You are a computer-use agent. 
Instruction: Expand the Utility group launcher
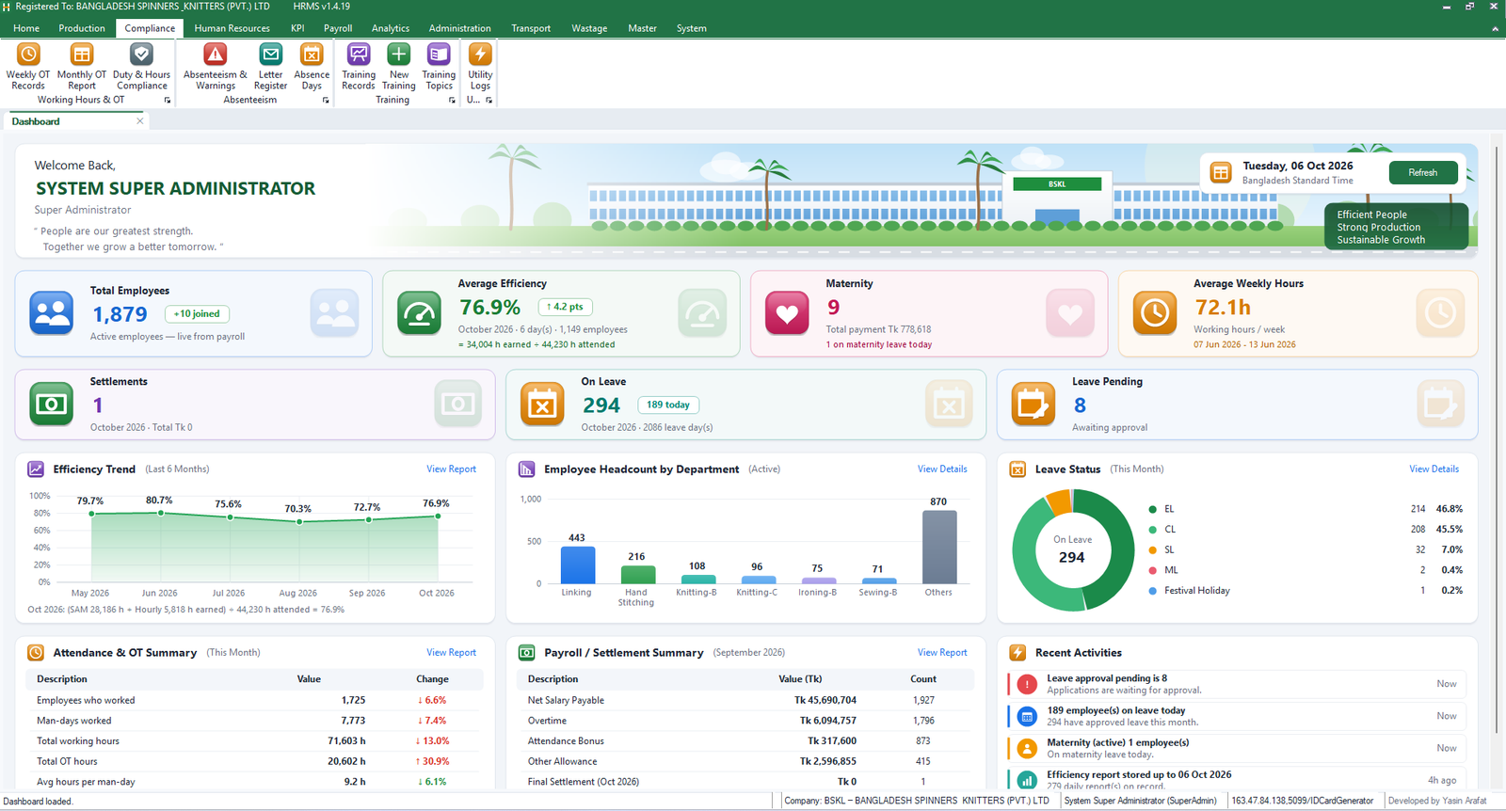(489, 101)
